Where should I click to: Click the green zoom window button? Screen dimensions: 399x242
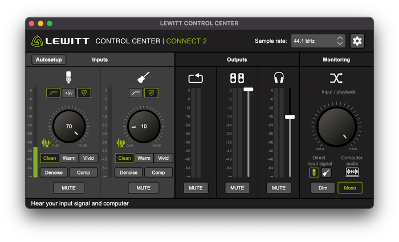pyautogui.click(x=50, y=23)
